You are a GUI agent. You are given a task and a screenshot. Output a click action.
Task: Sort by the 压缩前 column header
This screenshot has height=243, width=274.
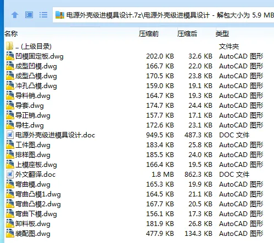(149, 34)
